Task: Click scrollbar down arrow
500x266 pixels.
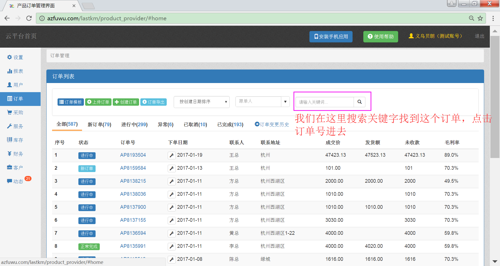Action: [x=495, y=262]
